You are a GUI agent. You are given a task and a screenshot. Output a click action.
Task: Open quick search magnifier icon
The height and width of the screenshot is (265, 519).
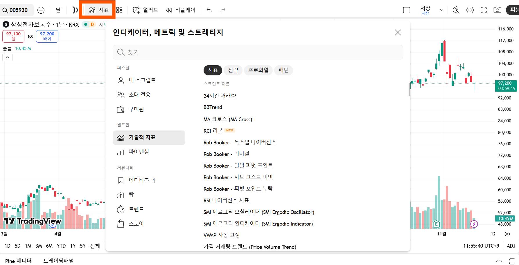456,10
